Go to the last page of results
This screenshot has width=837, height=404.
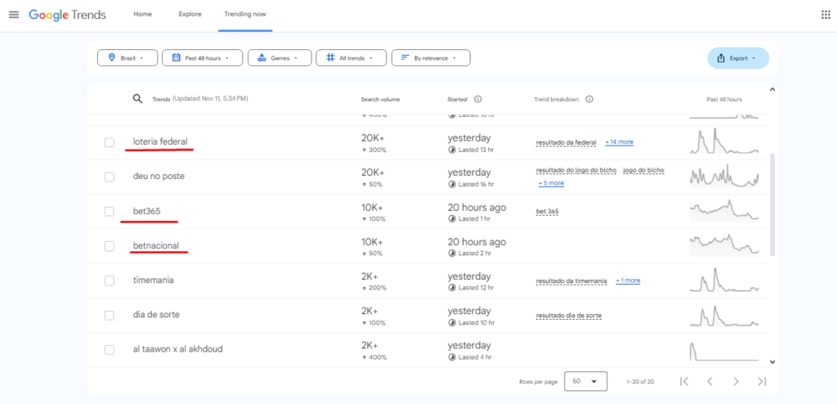[x=762, y=381]
